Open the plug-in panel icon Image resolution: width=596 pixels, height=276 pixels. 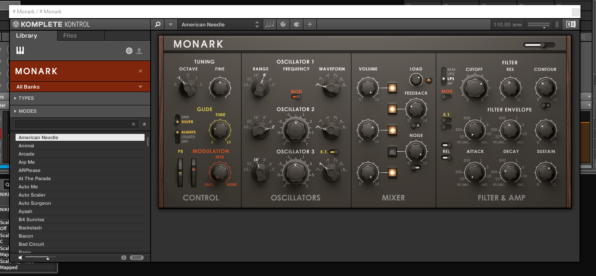[x=296, y=25]
